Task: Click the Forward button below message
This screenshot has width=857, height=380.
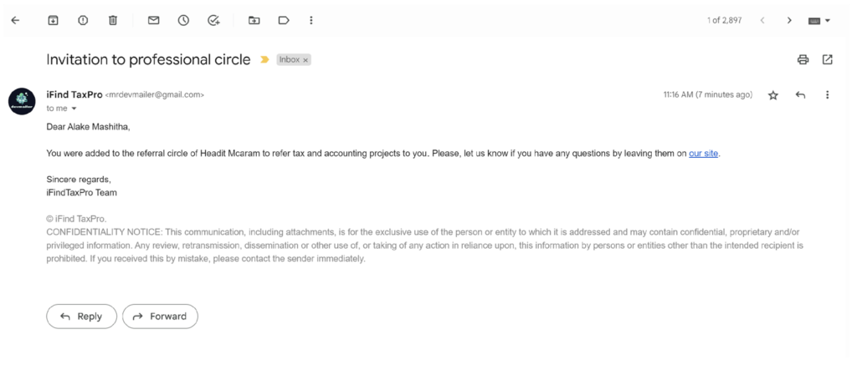Action: pos(160,317)
